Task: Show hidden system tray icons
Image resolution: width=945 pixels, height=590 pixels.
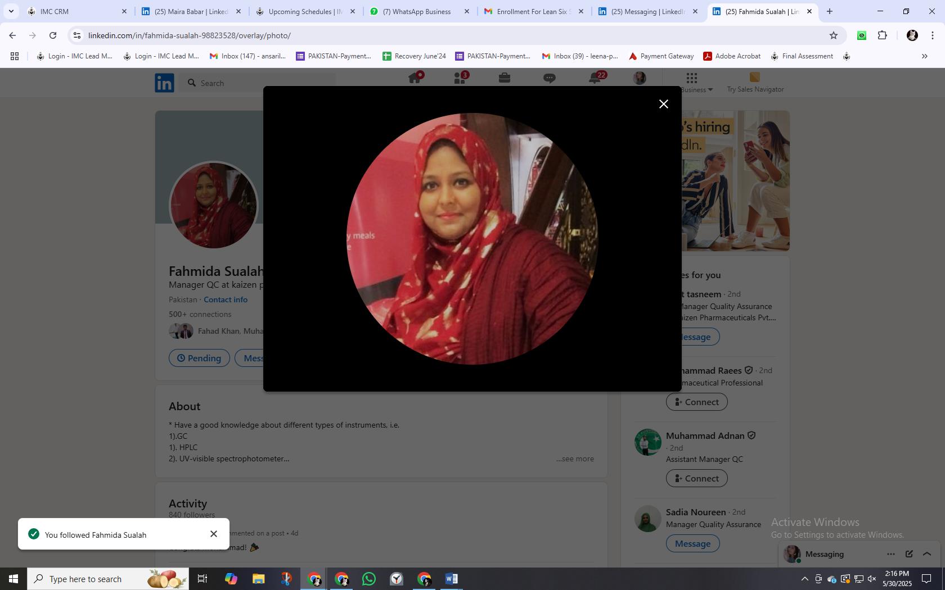Action: [804, 579]
